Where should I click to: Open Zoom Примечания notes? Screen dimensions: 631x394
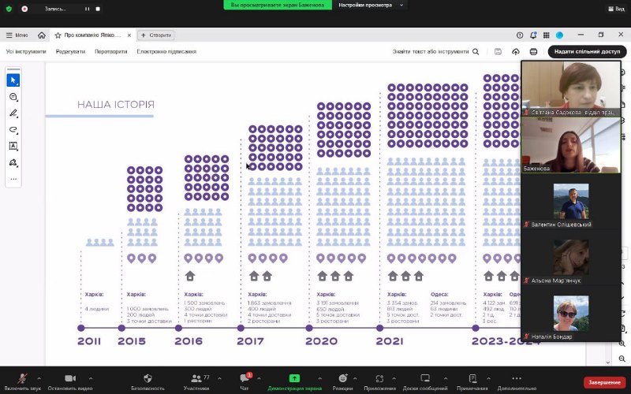pos(472,381)
